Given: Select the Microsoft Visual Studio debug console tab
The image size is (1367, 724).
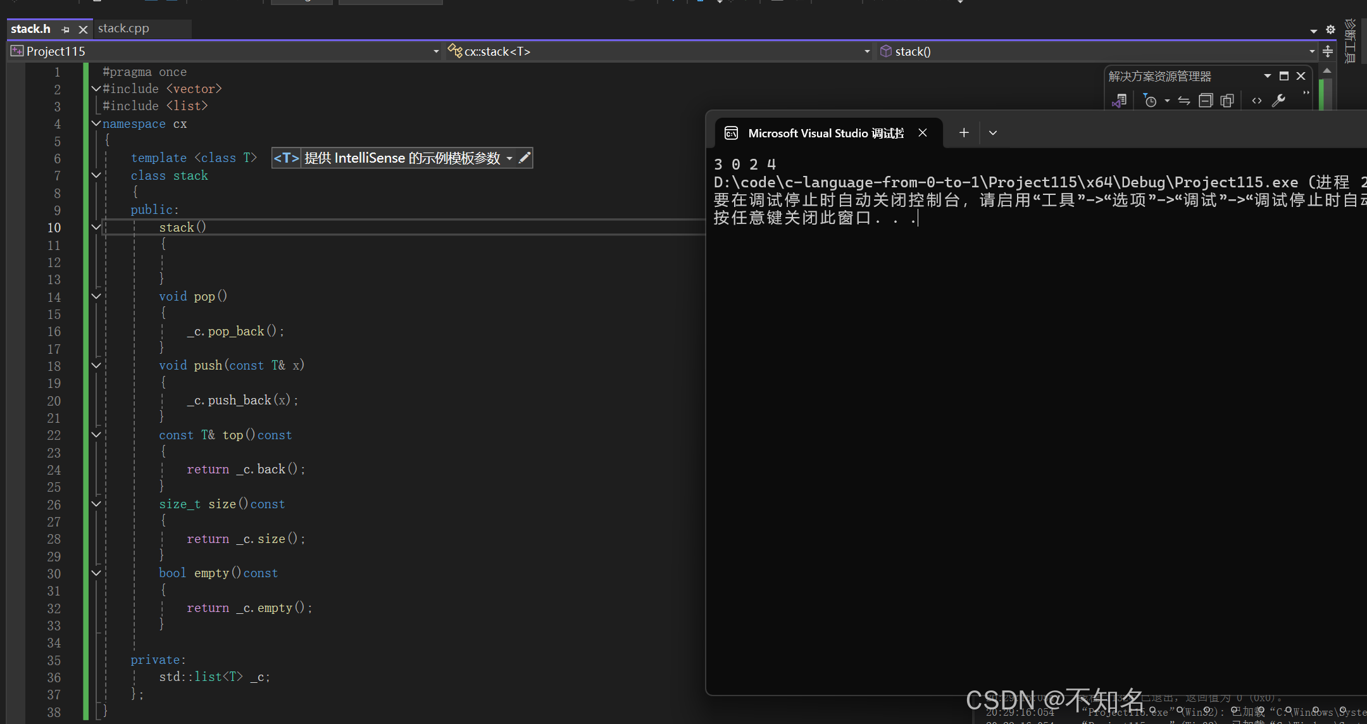Looking at the screenshot, I should pos(825,133).
